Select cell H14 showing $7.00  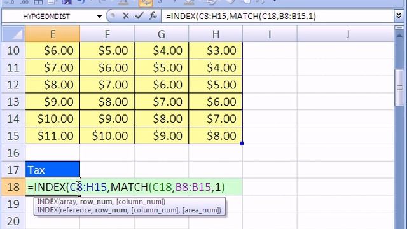(x=216, y=119)
